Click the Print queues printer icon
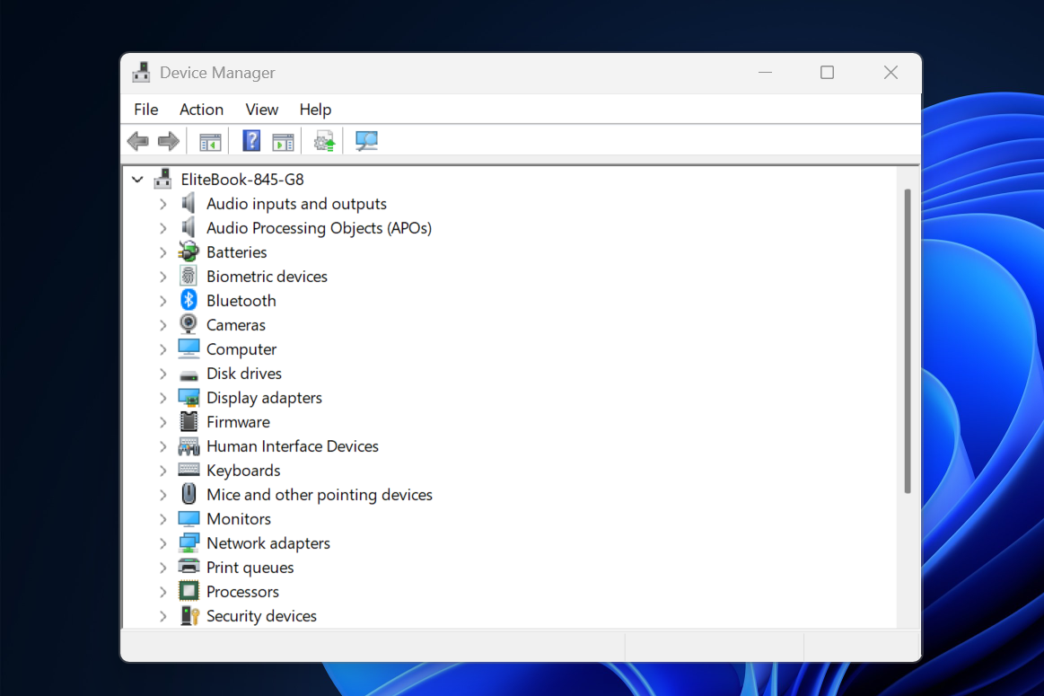The width and height of the screenshot is (1044, 696). coord(189,567)
